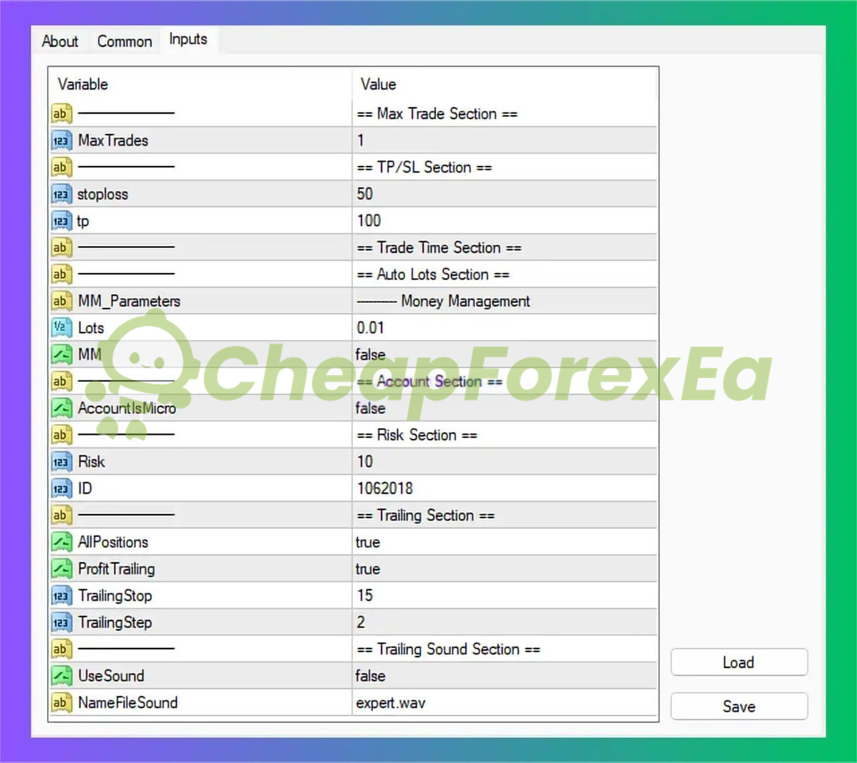
Task: Select the TrailingStep variable name
Action: [x=114, y=623]
